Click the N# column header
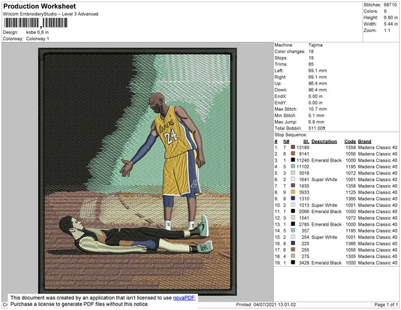 (x=286, y=142)
